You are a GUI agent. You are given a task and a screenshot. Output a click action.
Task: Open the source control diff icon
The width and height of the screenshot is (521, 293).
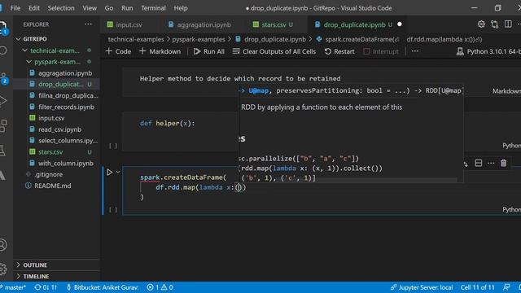[x=494, y=24]
